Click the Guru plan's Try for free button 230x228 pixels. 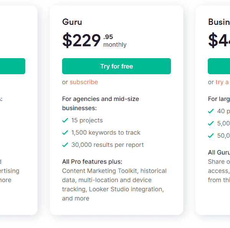(116, 66)
